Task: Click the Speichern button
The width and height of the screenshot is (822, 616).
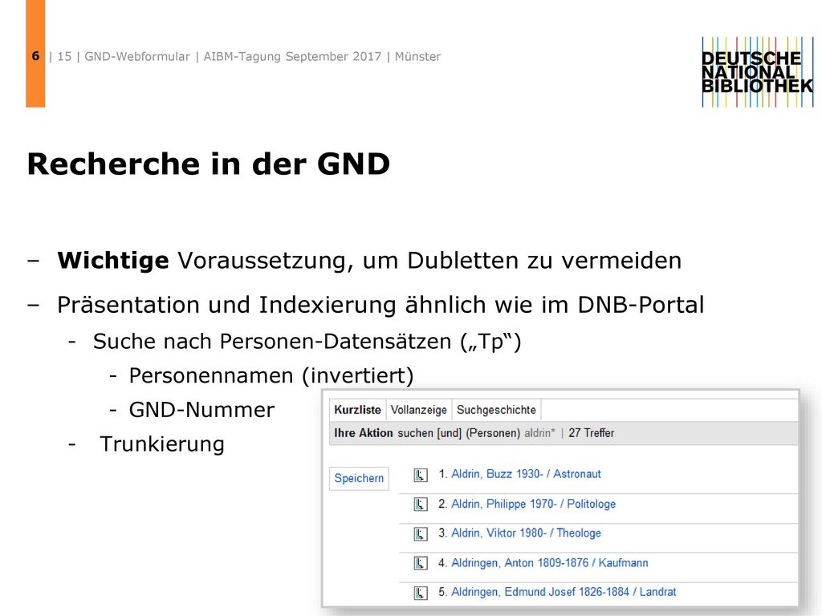Action: [x=359, y=478]
